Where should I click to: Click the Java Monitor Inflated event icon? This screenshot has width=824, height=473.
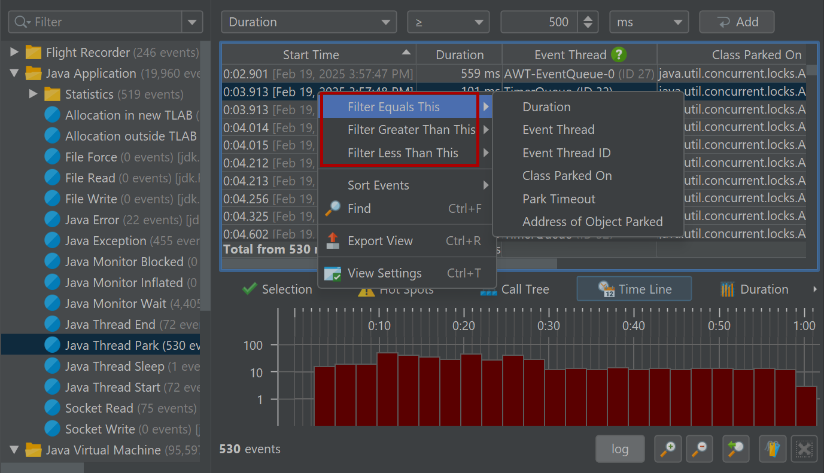pyautogui.click(x=53, y=283)
